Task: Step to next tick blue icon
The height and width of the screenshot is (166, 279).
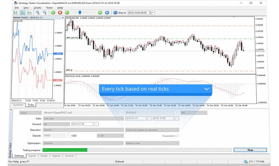Action: (x=107, y=13)
